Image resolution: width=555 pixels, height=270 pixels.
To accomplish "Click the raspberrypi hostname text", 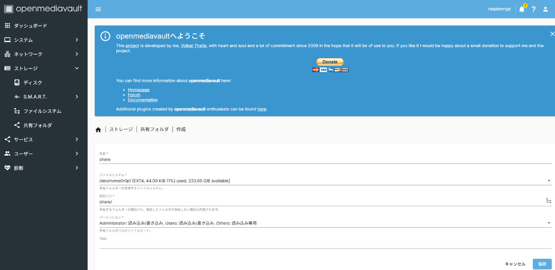I will coord(499,9).
